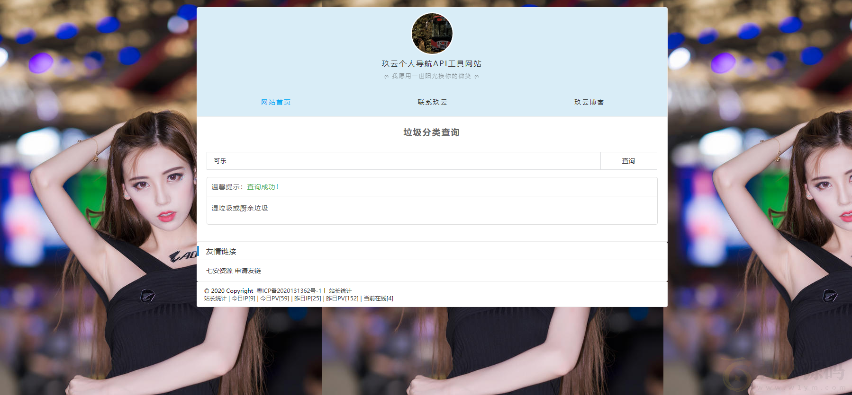The image size is (852, 395).
Task: Go to the 联系玖云 navigation tab
Action: coord(432,102)
